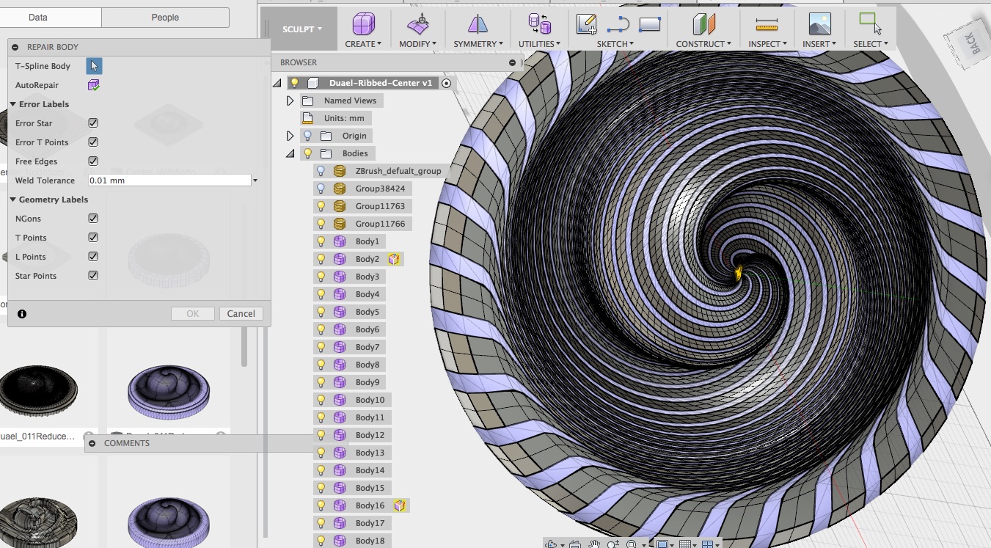Toggle Origin folder visibility lightbulb

pyautogui.click(x=307, y=136)
